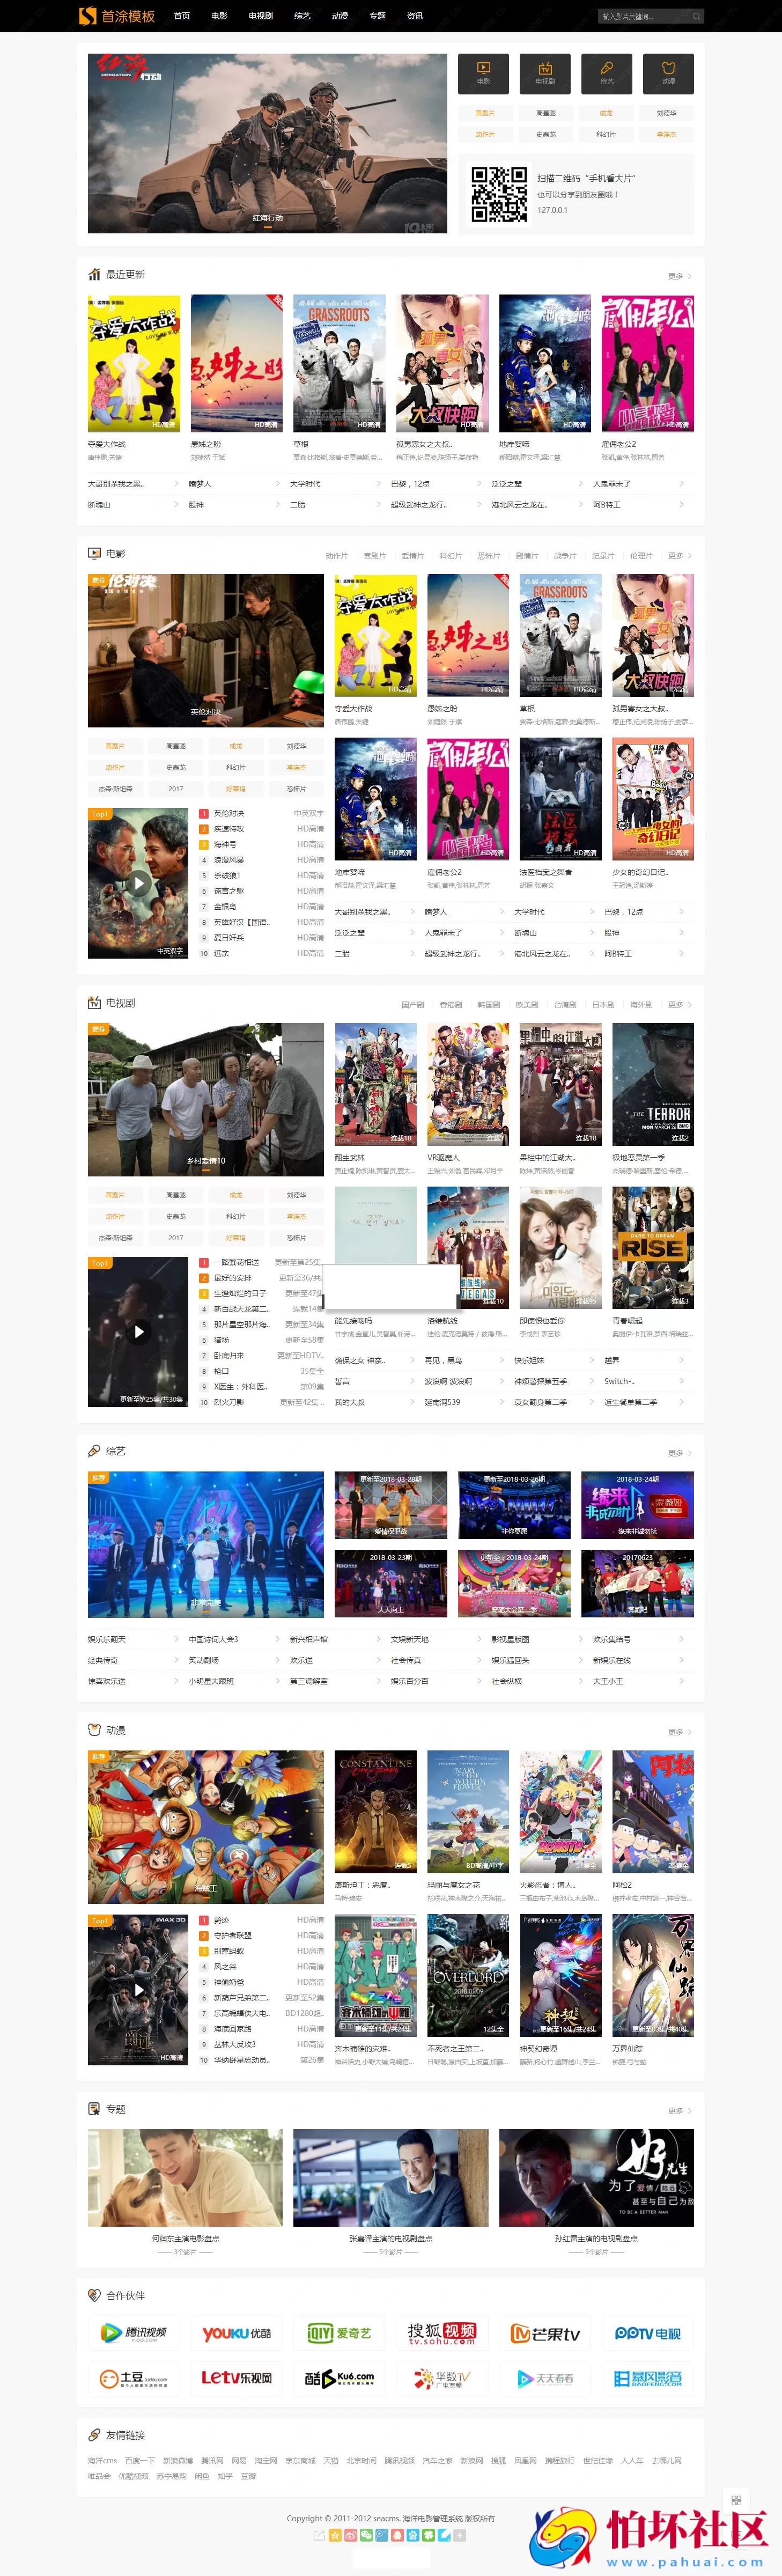Open the 红海行动 banner image

pyautogui.click(x=267, y=143)
